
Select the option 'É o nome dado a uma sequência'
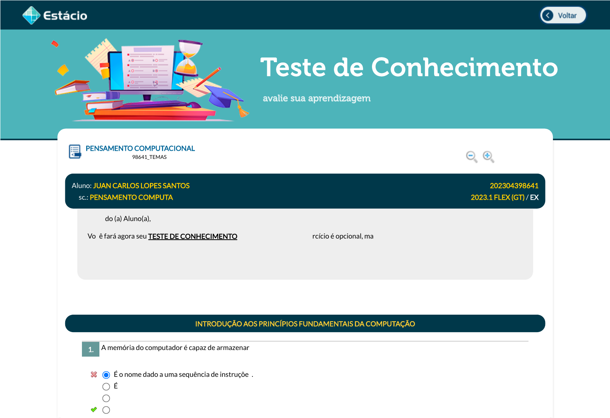106,375
